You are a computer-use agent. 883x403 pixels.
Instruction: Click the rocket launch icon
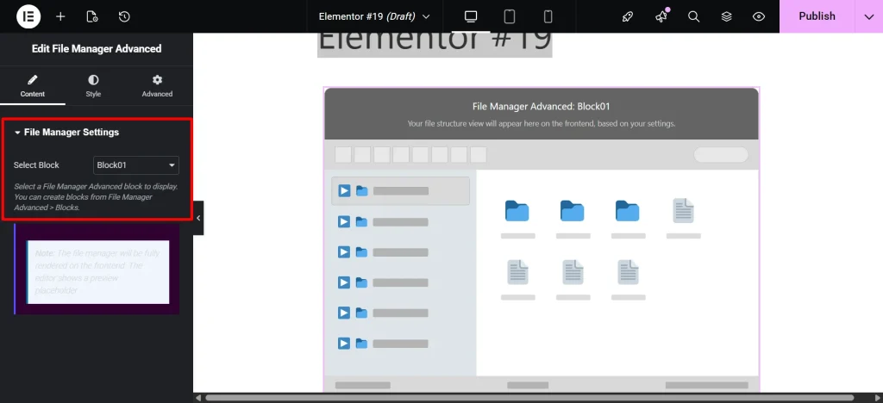pos(628,17)
